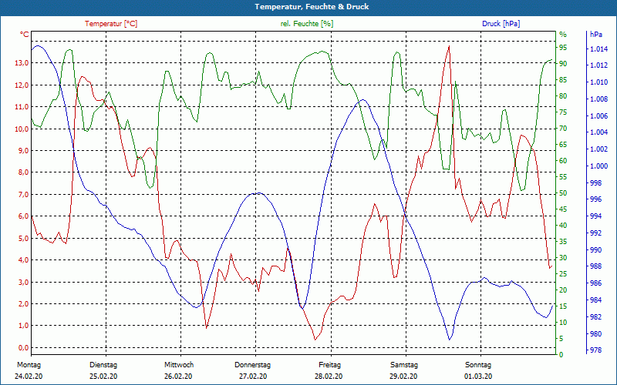
Task: Click the '60' humidity axis value
Action: click(563, 161)
